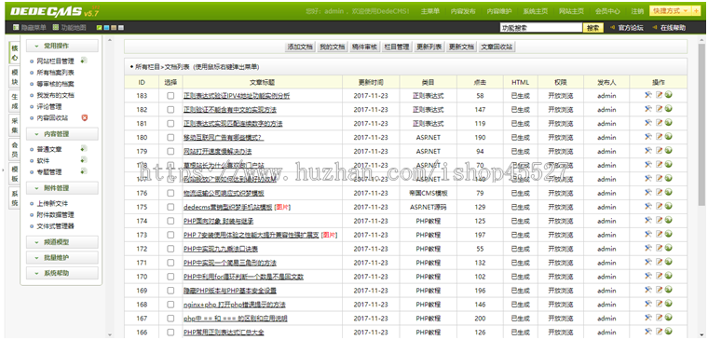Click 所有档案列表 in the sidebar

point(56,73)
